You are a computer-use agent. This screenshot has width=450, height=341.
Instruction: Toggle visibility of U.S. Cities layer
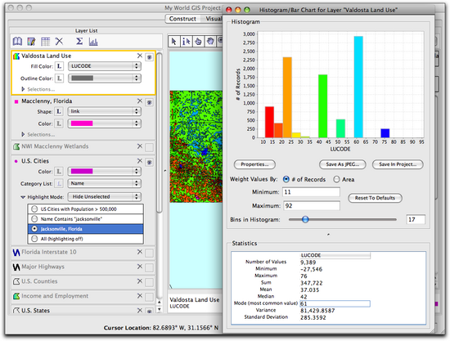pos(149,163)
